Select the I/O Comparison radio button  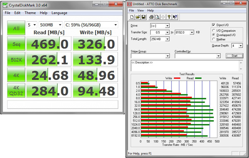click(x=214, y=30)
